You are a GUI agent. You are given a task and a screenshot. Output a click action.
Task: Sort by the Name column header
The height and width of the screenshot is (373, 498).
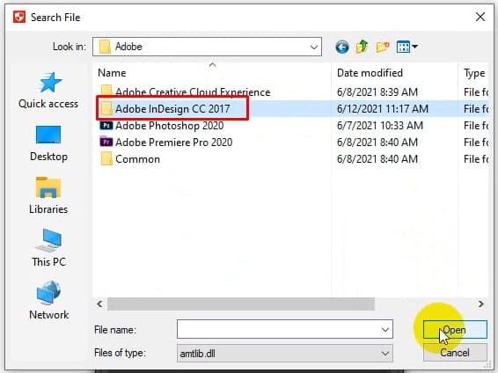(x=112, y=73)
